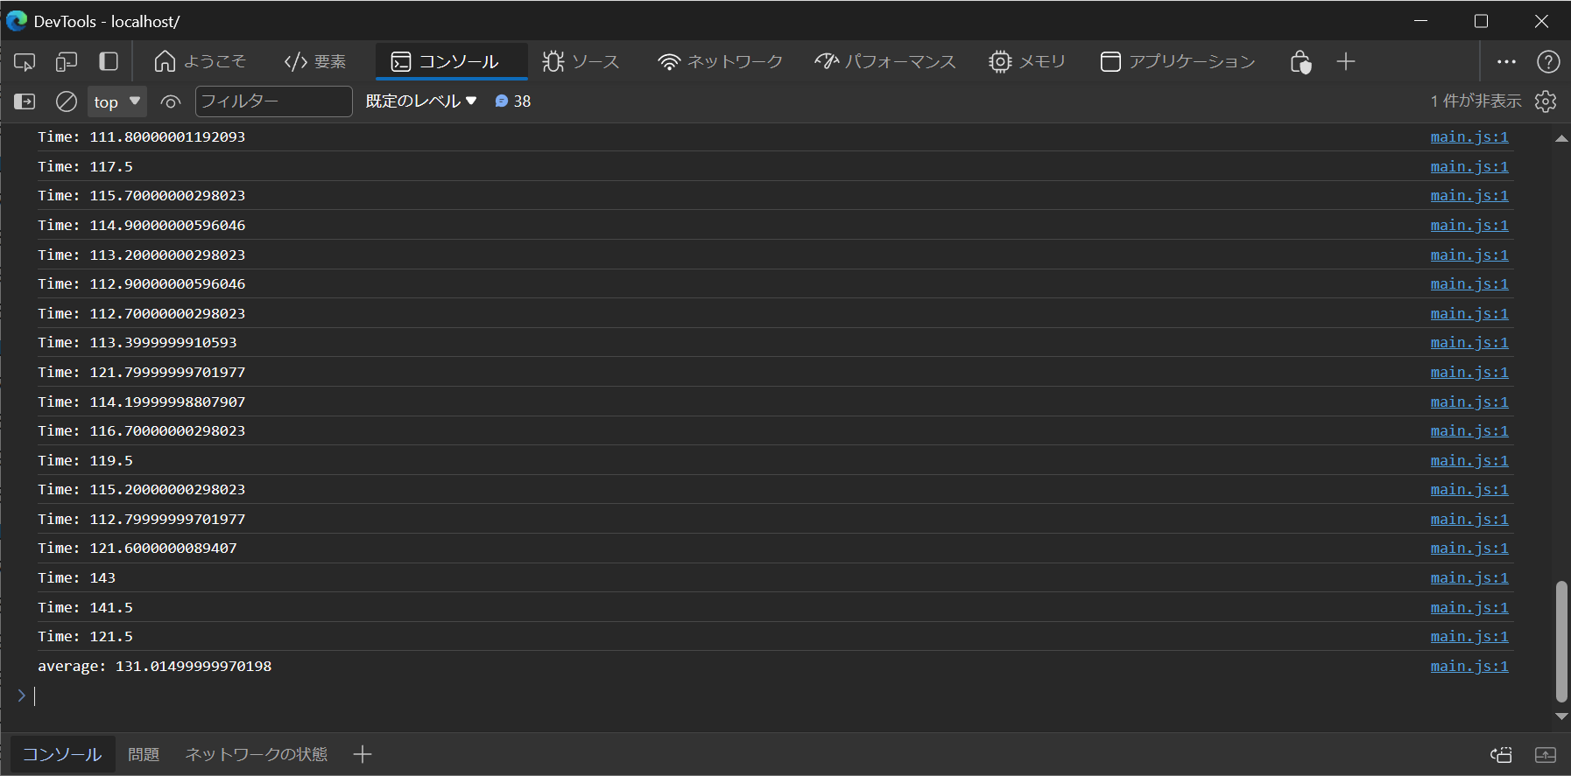Open the customize DevTools ellipsis menu
Image resolution: width=1571 pixels, height=776 pixels.
point(1506,61)
